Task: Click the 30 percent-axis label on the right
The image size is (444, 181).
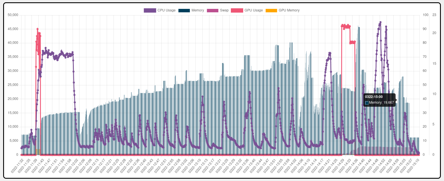Action: [425, 113]
